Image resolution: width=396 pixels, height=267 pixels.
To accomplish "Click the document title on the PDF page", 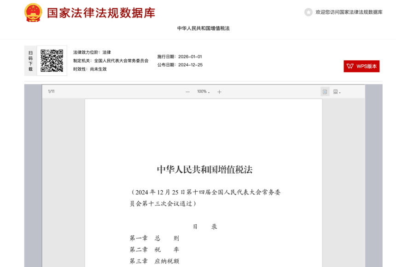I will tap(204, 170).
